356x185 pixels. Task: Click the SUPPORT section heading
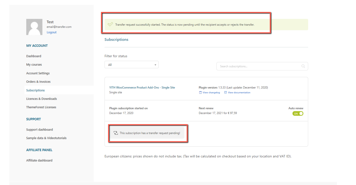coord(34,119)
